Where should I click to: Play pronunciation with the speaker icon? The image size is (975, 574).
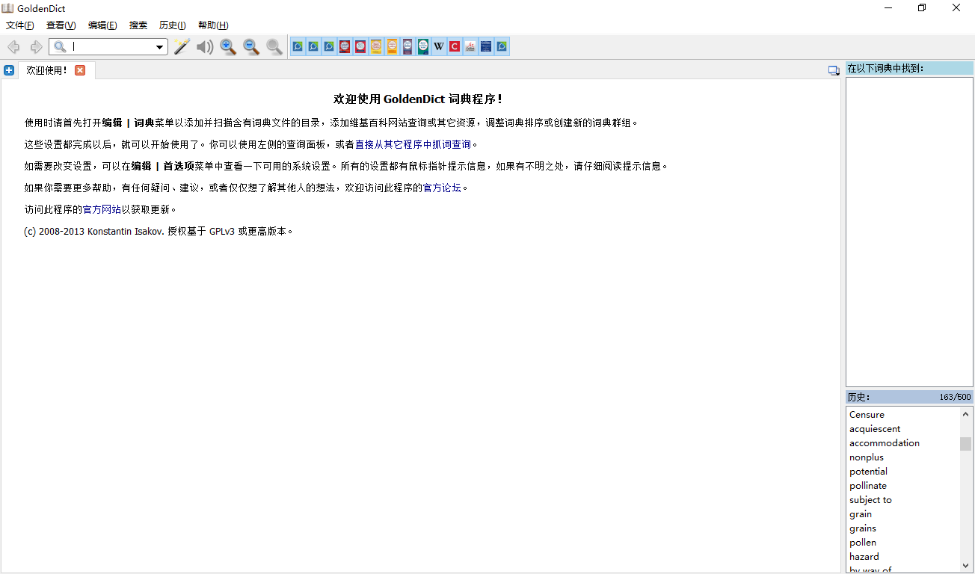click(x=205, y=47)
